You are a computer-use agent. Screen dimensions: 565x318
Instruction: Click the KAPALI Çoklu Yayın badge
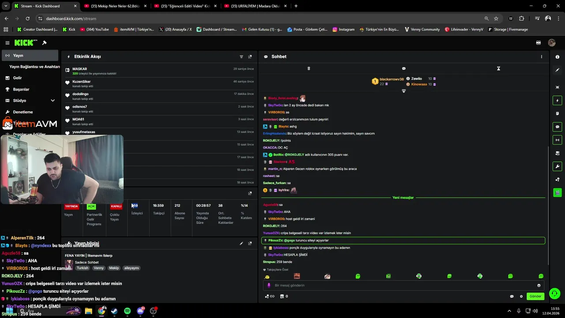point(116,206)
